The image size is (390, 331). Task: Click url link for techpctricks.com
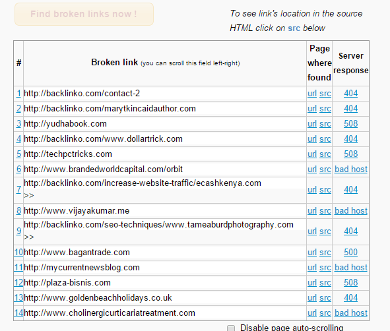tap(312, 154)
